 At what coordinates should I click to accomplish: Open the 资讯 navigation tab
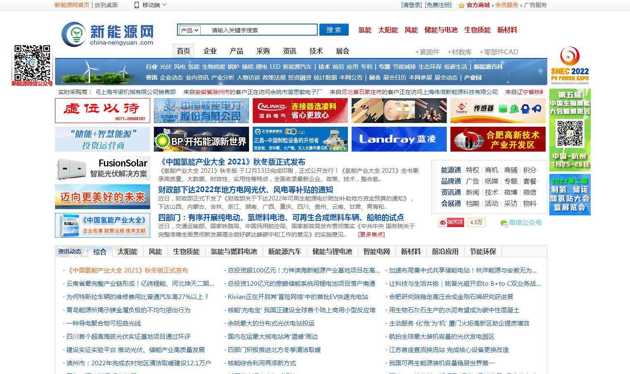[290, 51]
